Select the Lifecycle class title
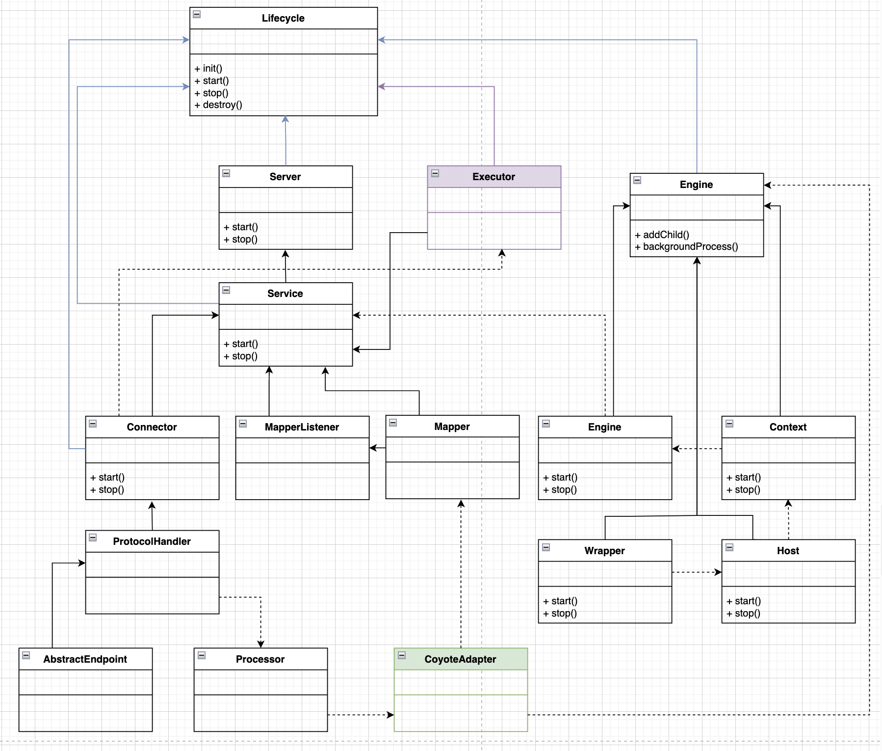This screenshot has height=751, width=882. [283, 18]
